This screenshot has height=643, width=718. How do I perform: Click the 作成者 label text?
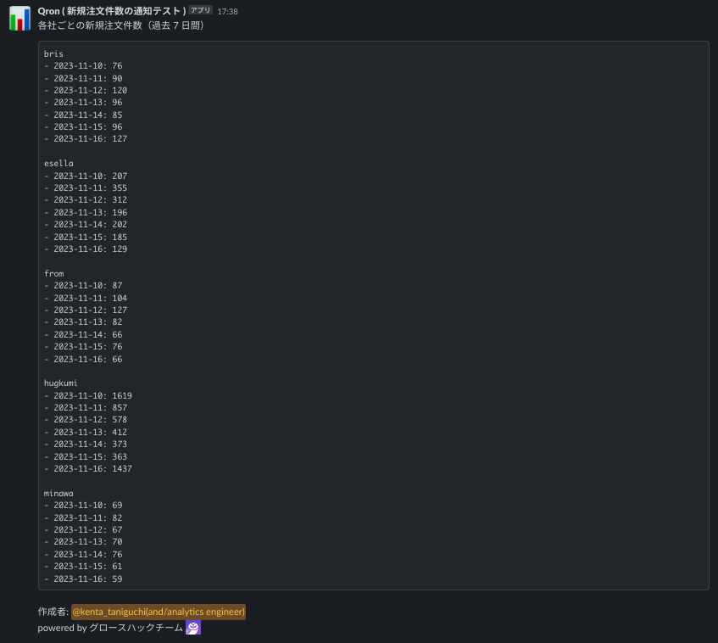click(53, 612)
